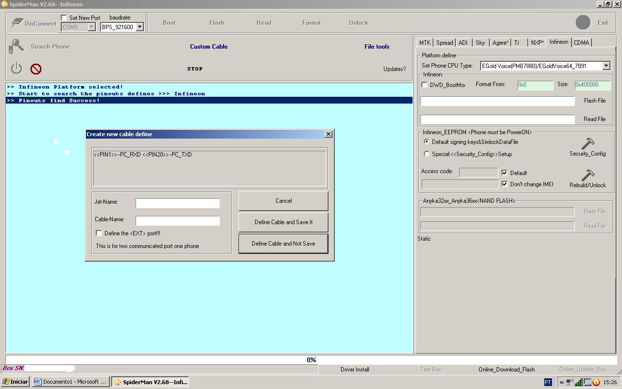622x389 pixels.
Task: Open the Set Phone CPU Type dropdown
Action: pyautogui.click(x=606, y=66)
